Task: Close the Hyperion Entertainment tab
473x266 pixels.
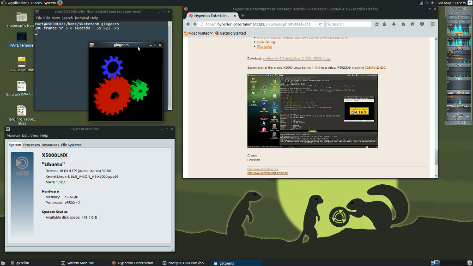Action: pyautogui.click(x=235, y=16)
